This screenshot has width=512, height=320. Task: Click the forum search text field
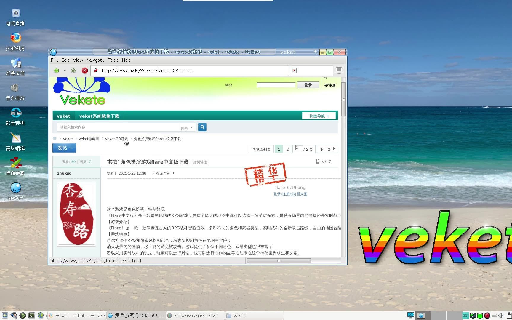117,127
